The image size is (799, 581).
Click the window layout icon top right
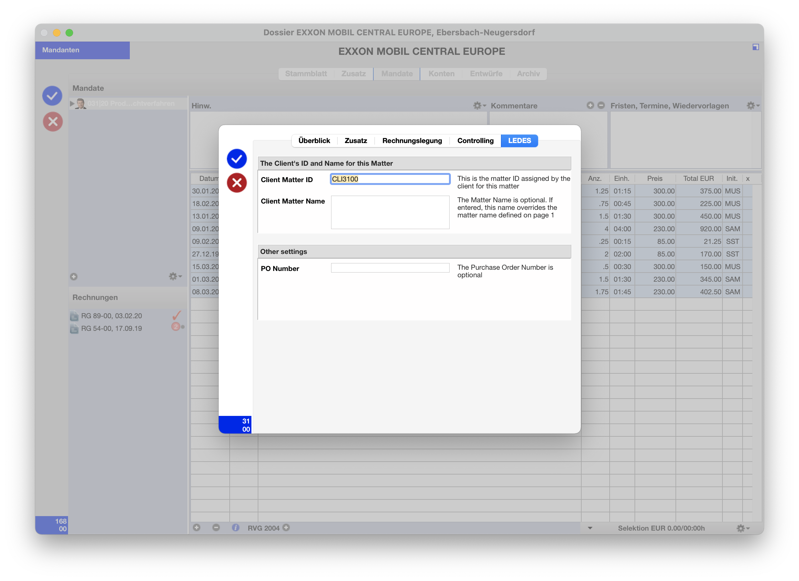755,47
